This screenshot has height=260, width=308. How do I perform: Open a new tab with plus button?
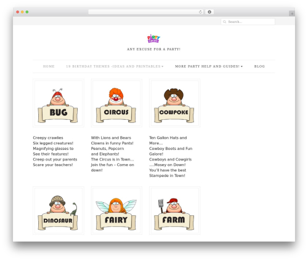[x=292, y=14]
